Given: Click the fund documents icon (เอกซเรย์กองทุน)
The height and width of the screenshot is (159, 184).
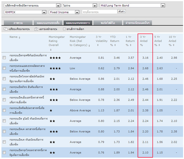Looking at the screenshot, I should coord(36,29).
